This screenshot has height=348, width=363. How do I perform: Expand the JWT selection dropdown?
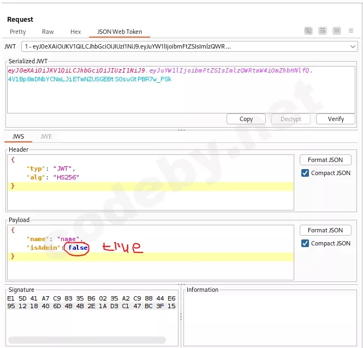point(353,46)
